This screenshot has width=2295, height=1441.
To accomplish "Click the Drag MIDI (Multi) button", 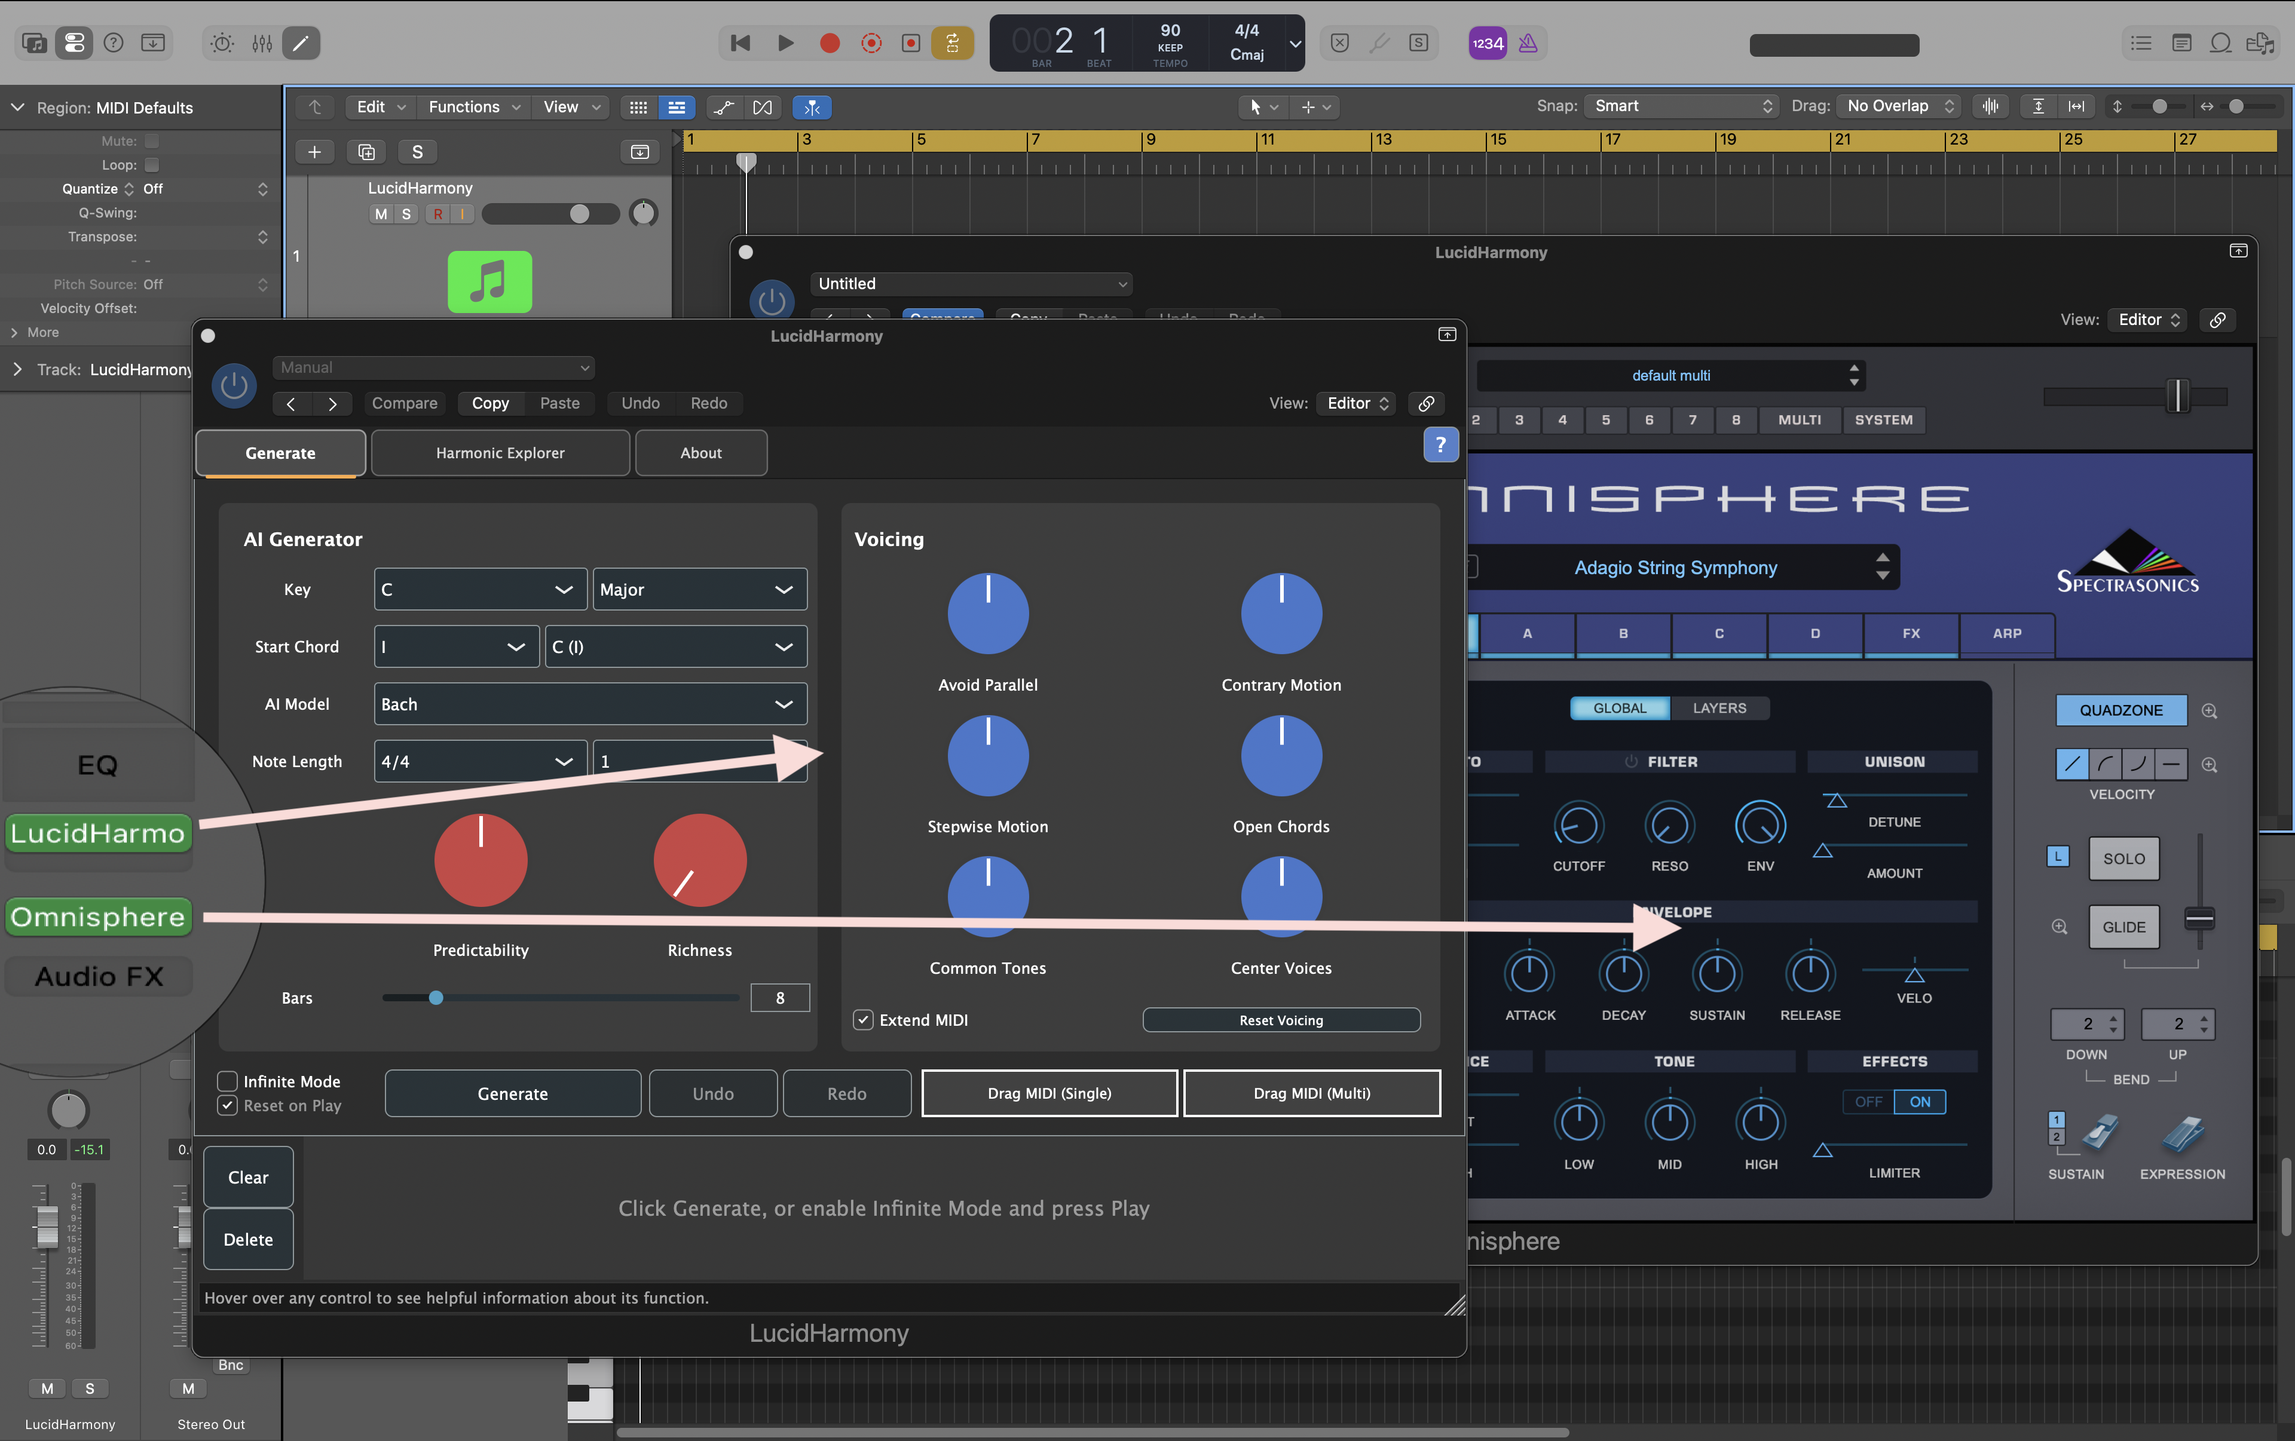I will tap(1311, 1093).
